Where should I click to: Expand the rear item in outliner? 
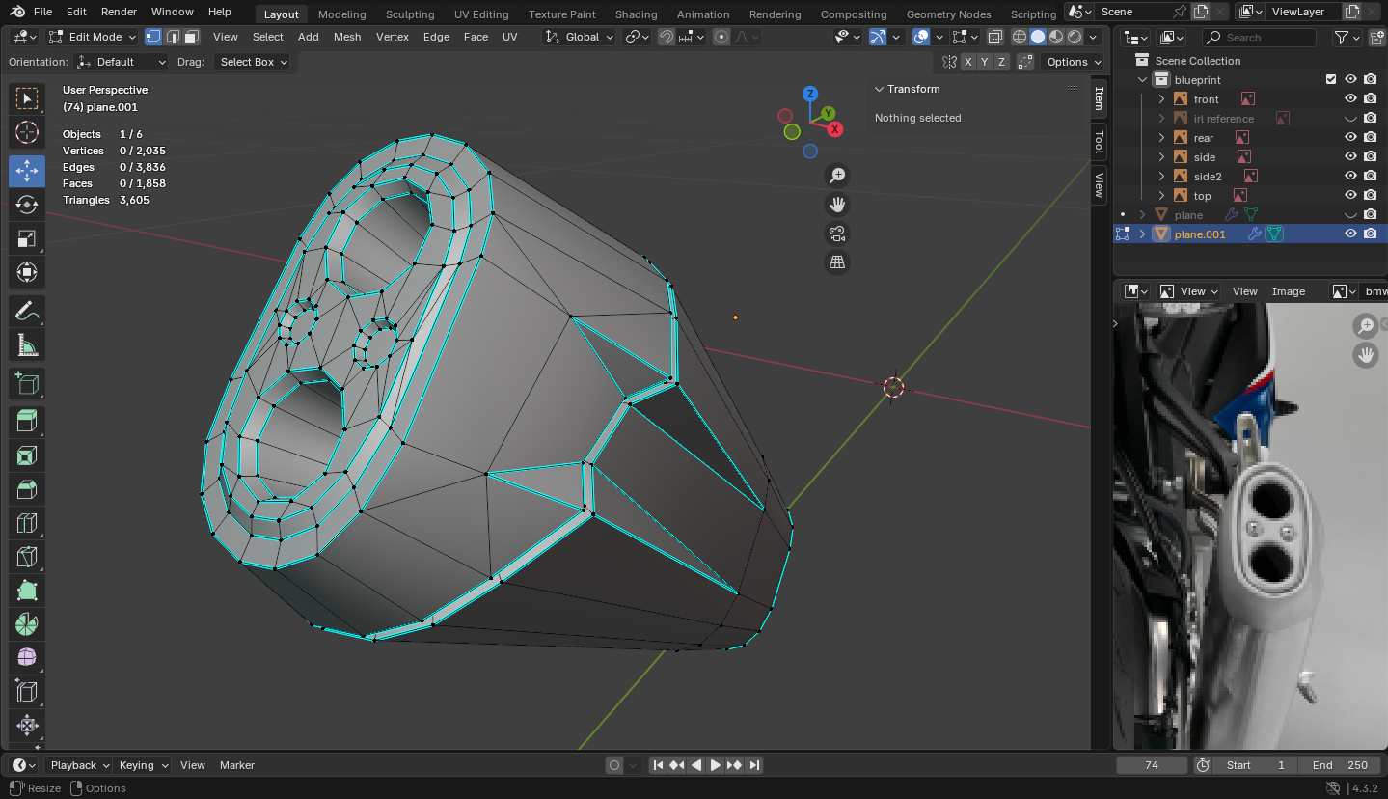1162,138
